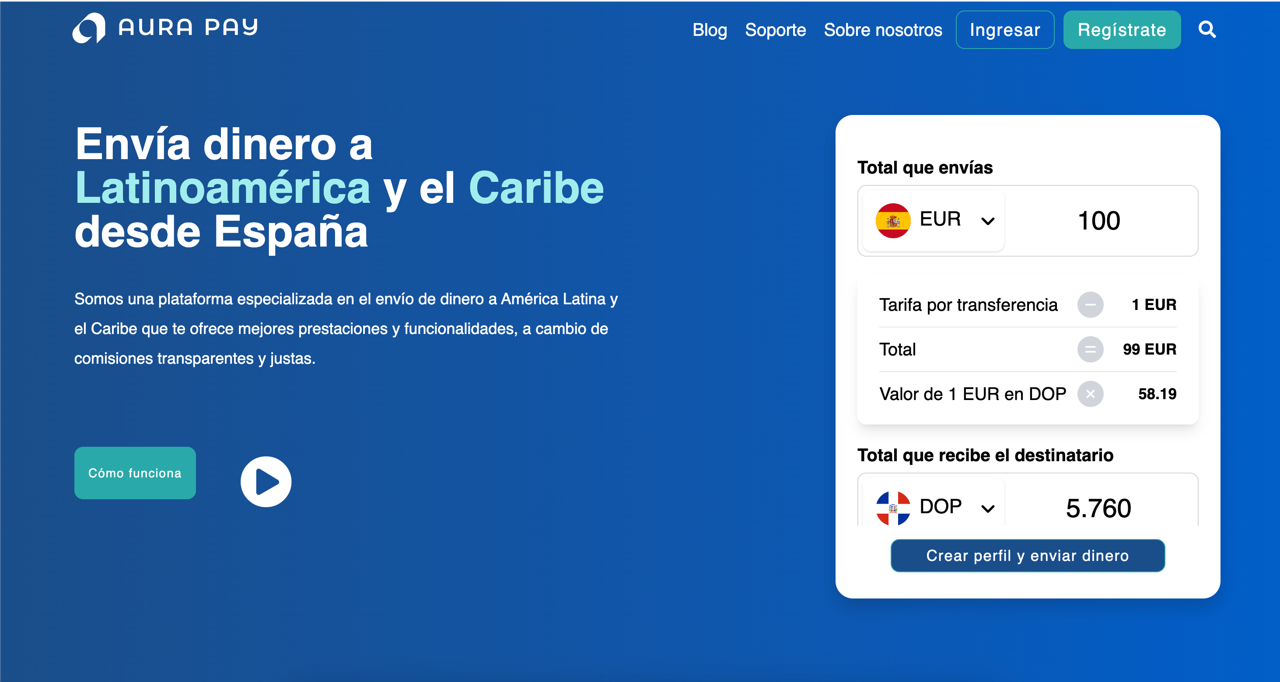The height and width of the screenshot is (682, 1280).
Task: Click the AURA PAY brand text
Action: (x=188, y=27)
